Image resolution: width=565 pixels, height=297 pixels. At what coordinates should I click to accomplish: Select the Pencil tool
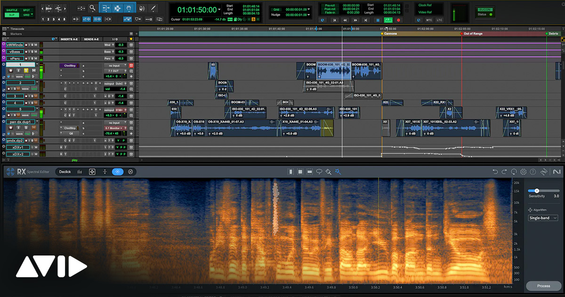pos(153,8)
